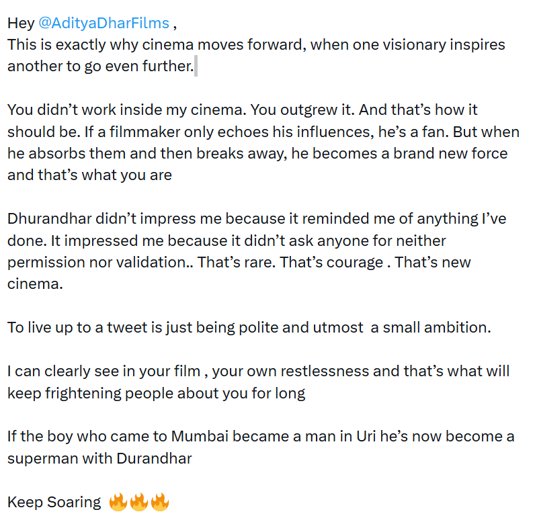This screenshot has height=518, width=533.
Task: Place cursor after "go even further."
Action: (x=194, y=67)
